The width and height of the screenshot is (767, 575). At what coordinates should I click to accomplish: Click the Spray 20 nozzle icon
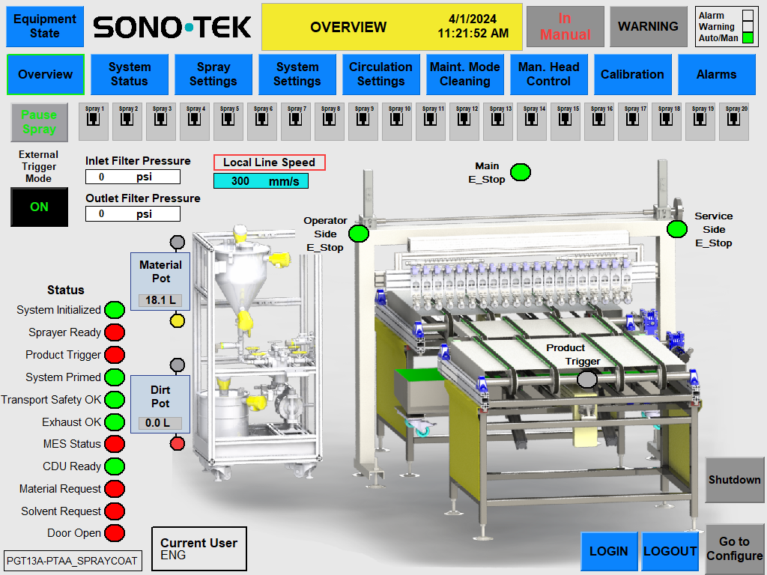[x=734, y=122]
